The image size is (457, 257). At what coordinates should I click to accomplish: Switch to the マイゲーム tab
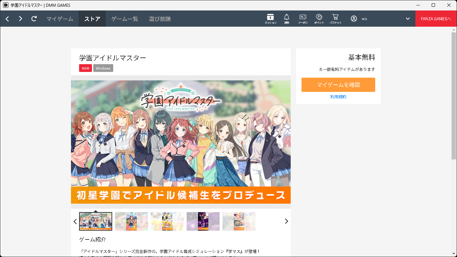click(x=59, y=19)
